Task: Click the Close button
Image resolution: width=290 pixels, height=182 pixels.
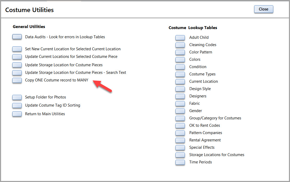Action: click(x=263, y=9)
